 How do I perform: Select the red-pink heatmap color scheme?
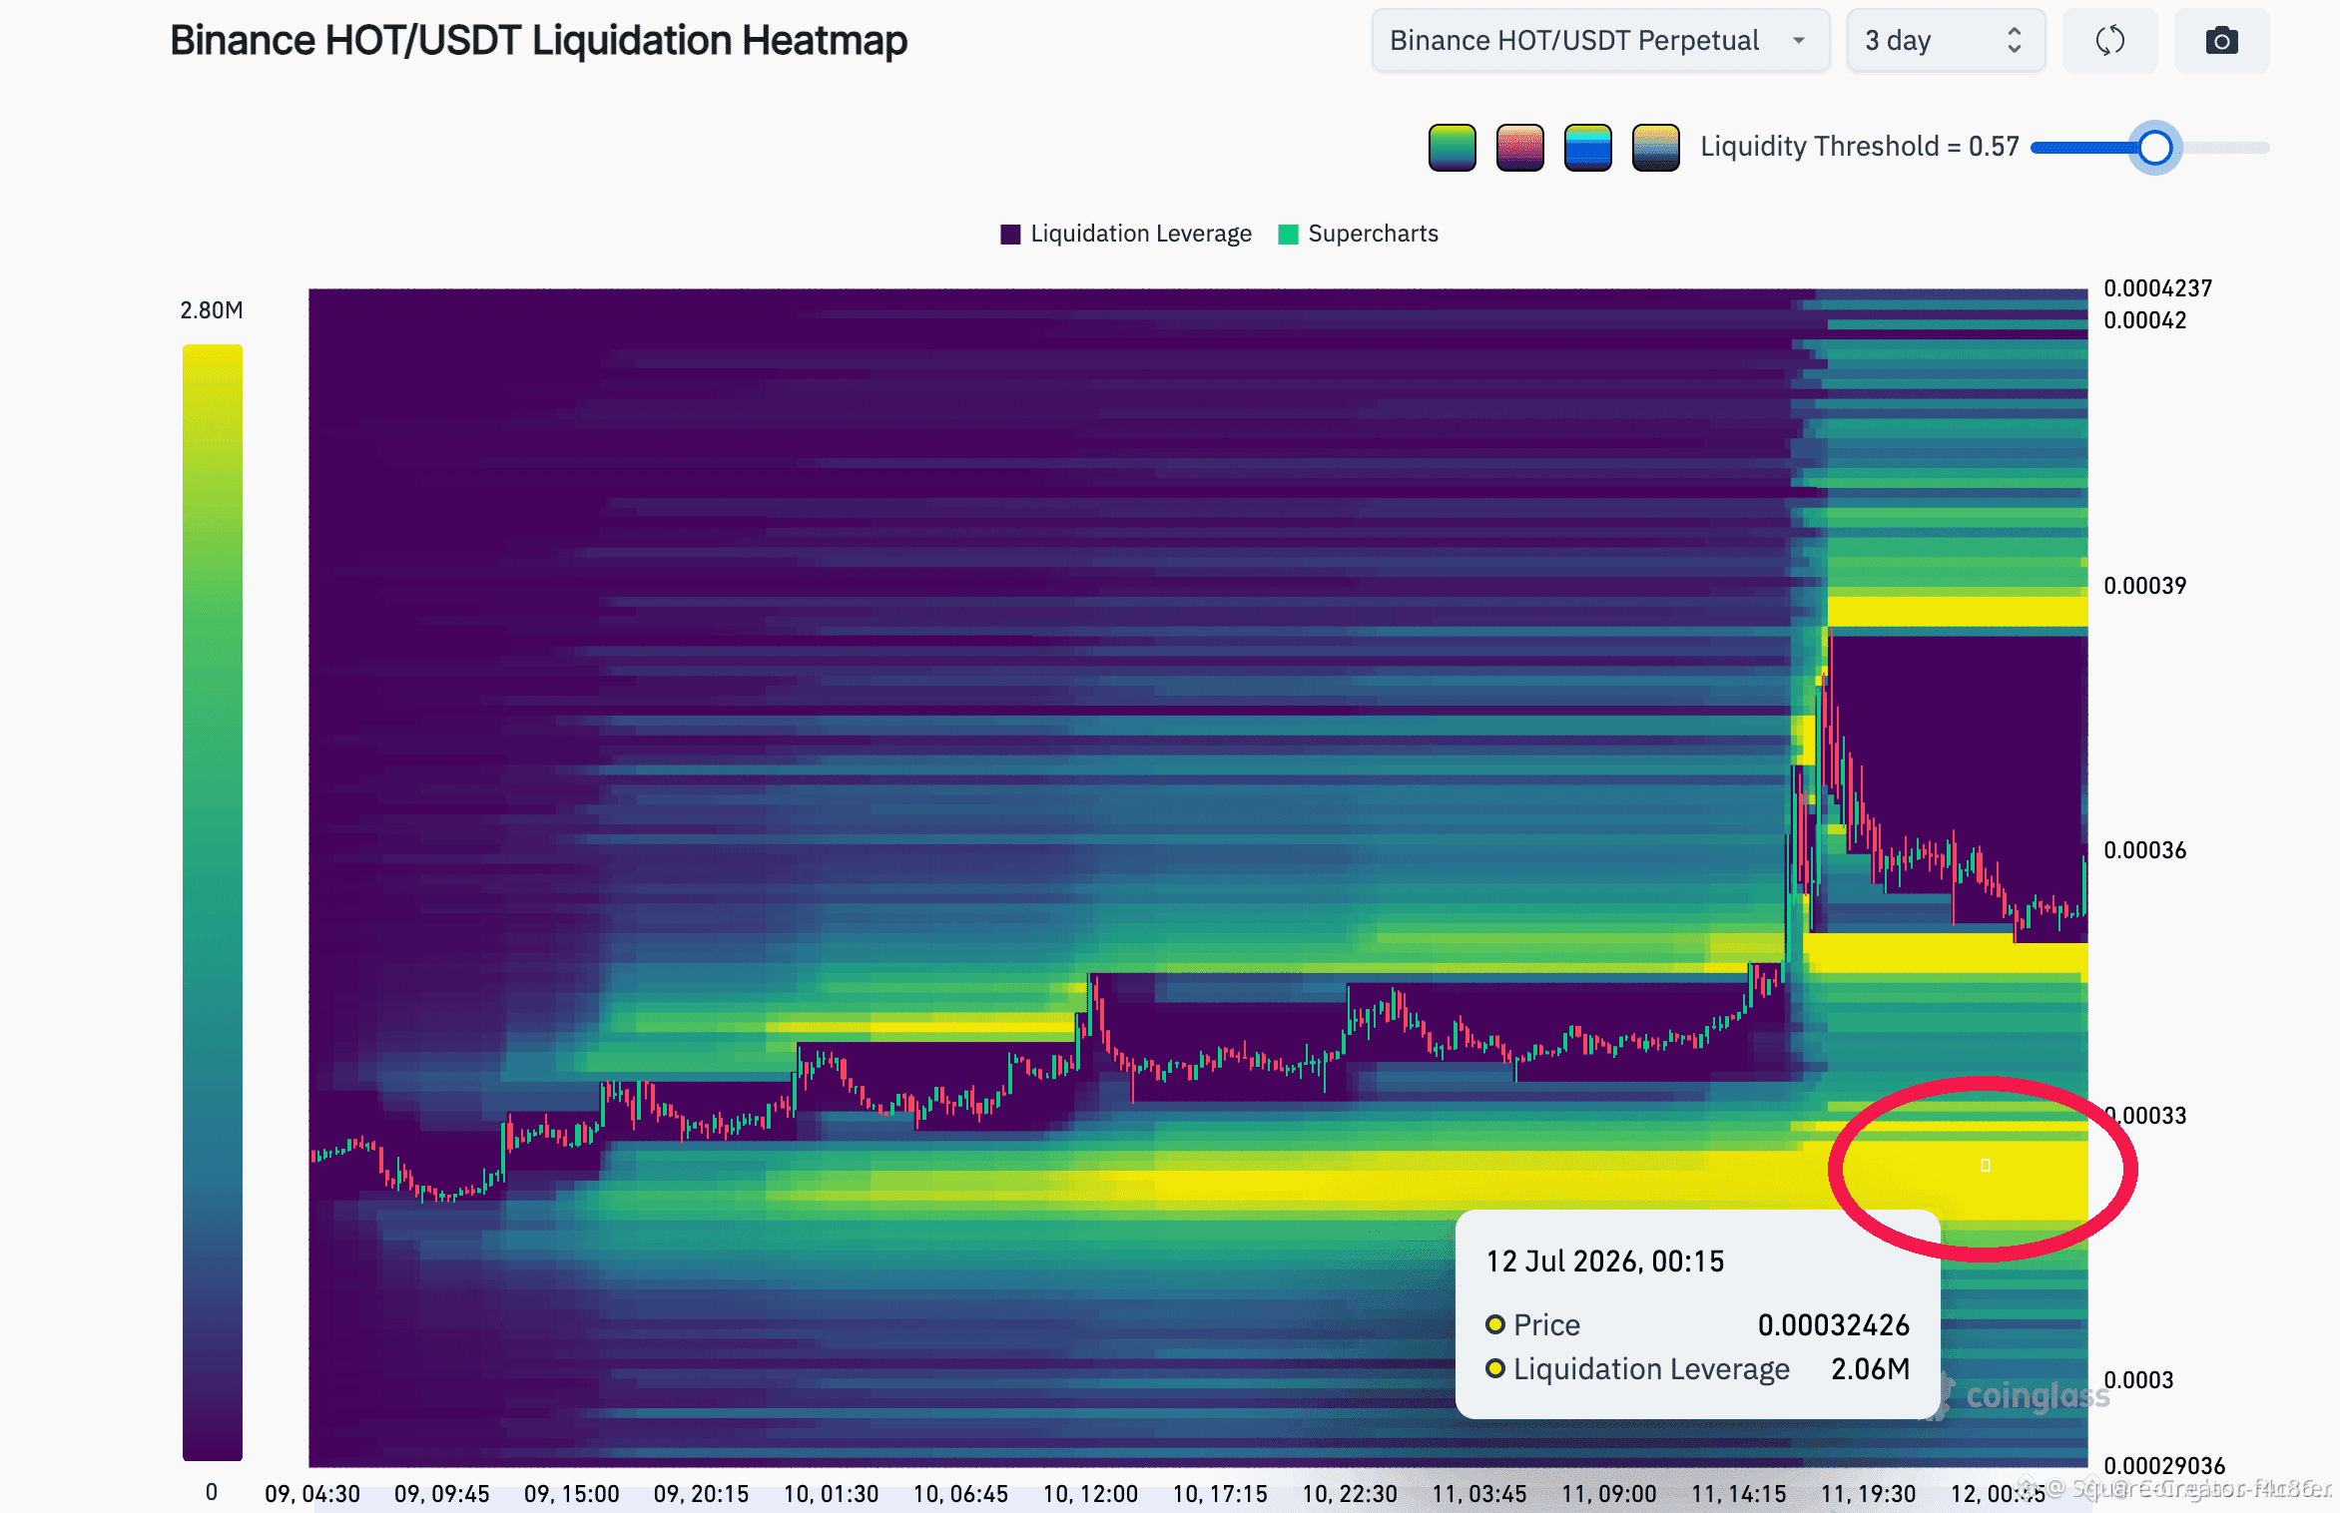coord(1520,148)
